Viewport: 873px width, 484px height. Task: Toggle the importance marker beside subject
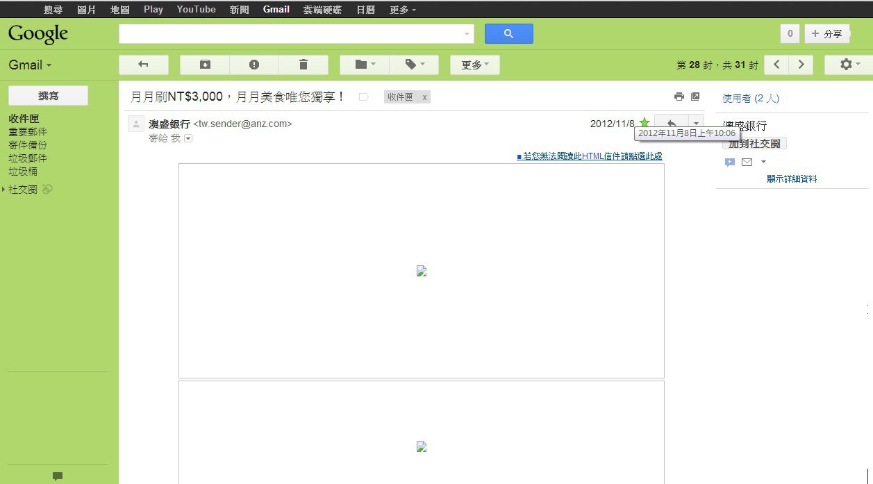pos(363,97)
